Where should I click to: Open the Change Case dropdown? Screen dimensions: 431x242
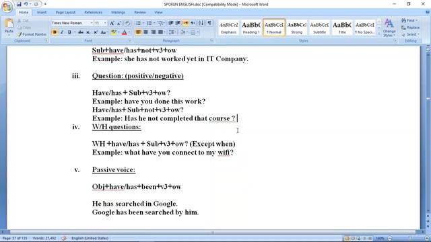pyautogui.click(x=104, y=32)
